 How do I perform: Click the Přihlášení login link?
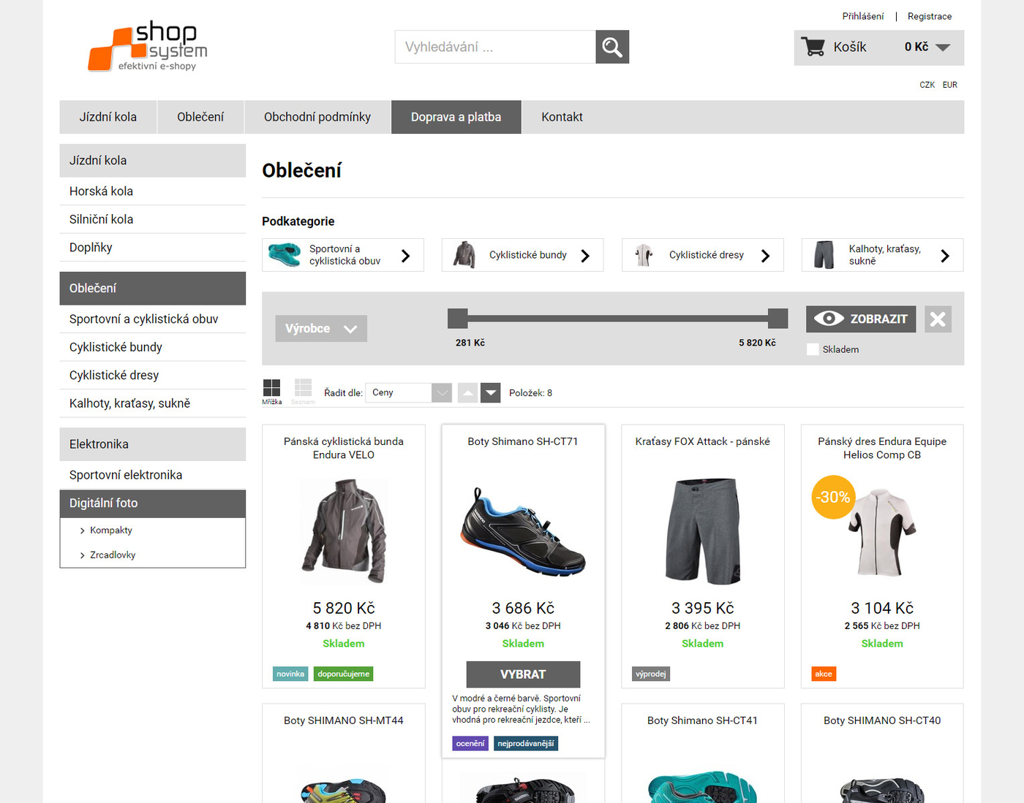coord(863,16)
